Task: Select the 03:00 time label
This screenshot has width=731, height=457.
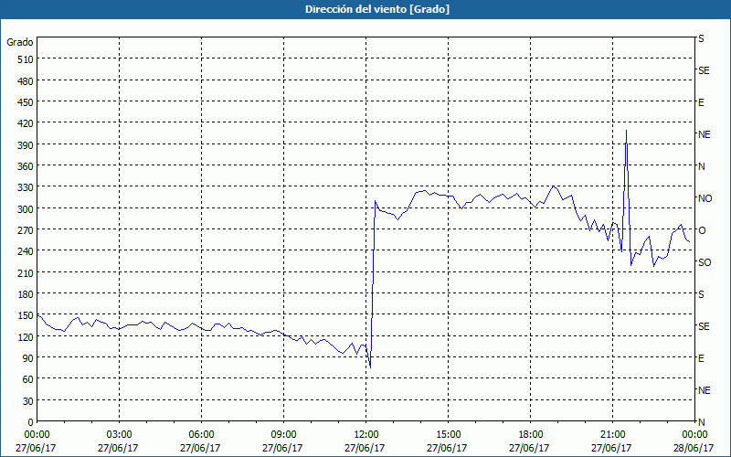Action: pos(120,435)
